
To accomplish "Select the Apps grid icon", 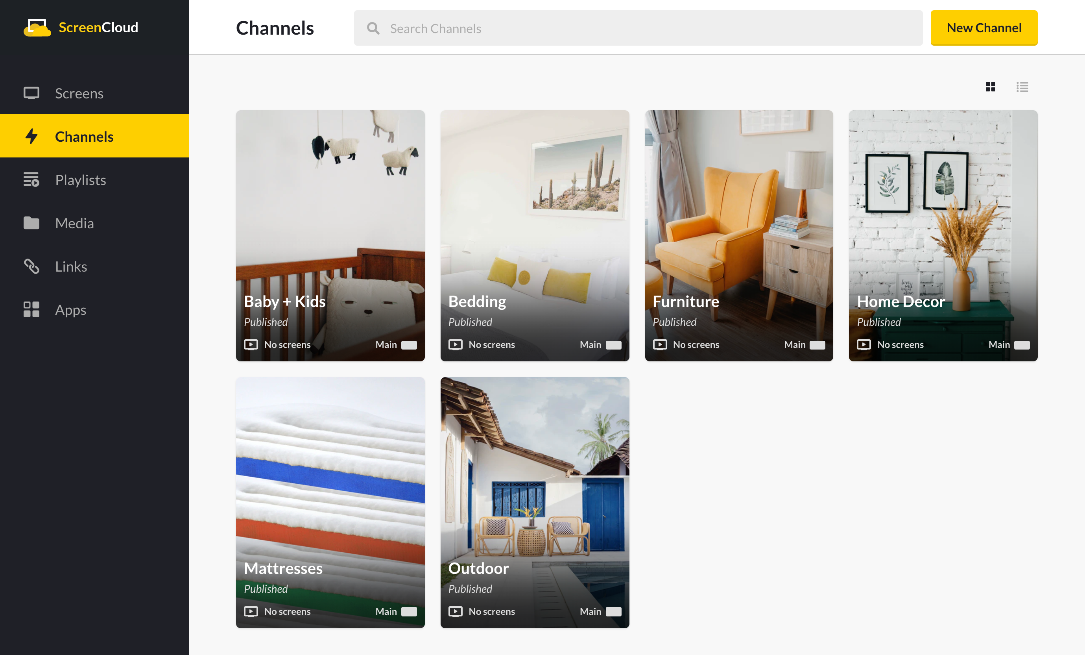I will [32, 309].
